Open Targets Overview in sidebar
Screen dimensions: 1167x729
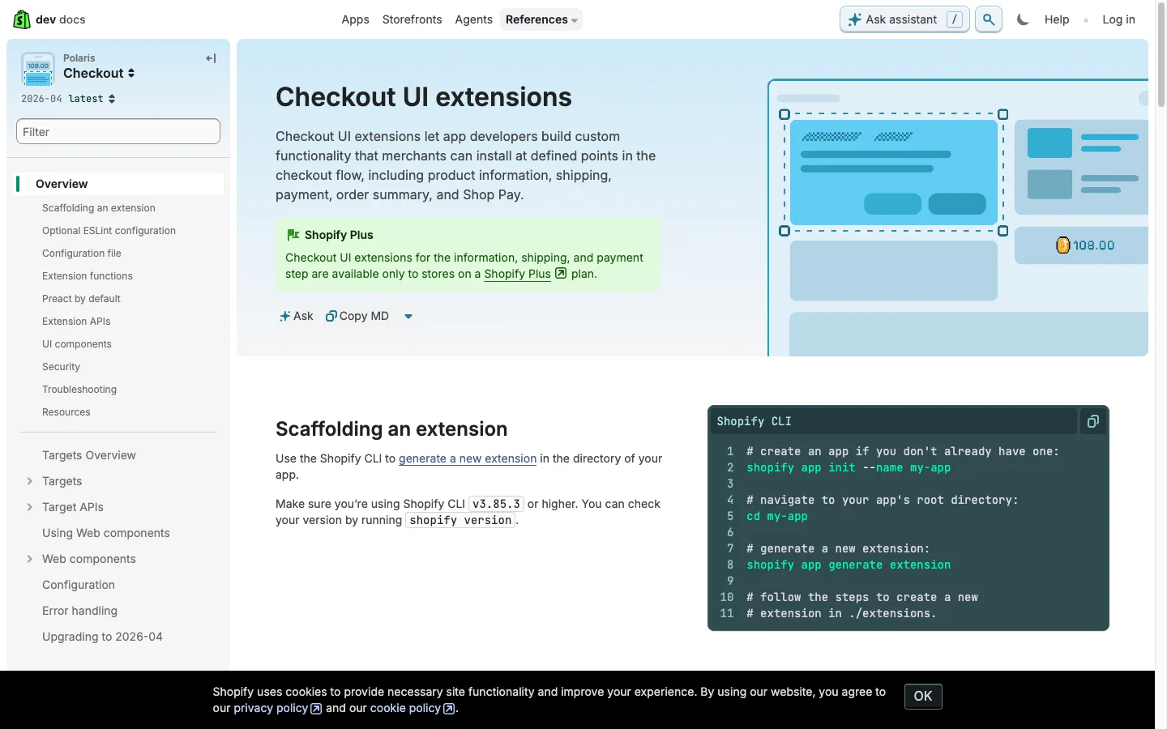tap(89, 455)
